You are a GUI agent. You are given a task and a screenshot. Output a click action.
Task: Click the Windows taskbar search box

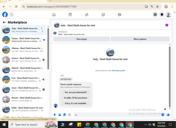pos(33,124)
